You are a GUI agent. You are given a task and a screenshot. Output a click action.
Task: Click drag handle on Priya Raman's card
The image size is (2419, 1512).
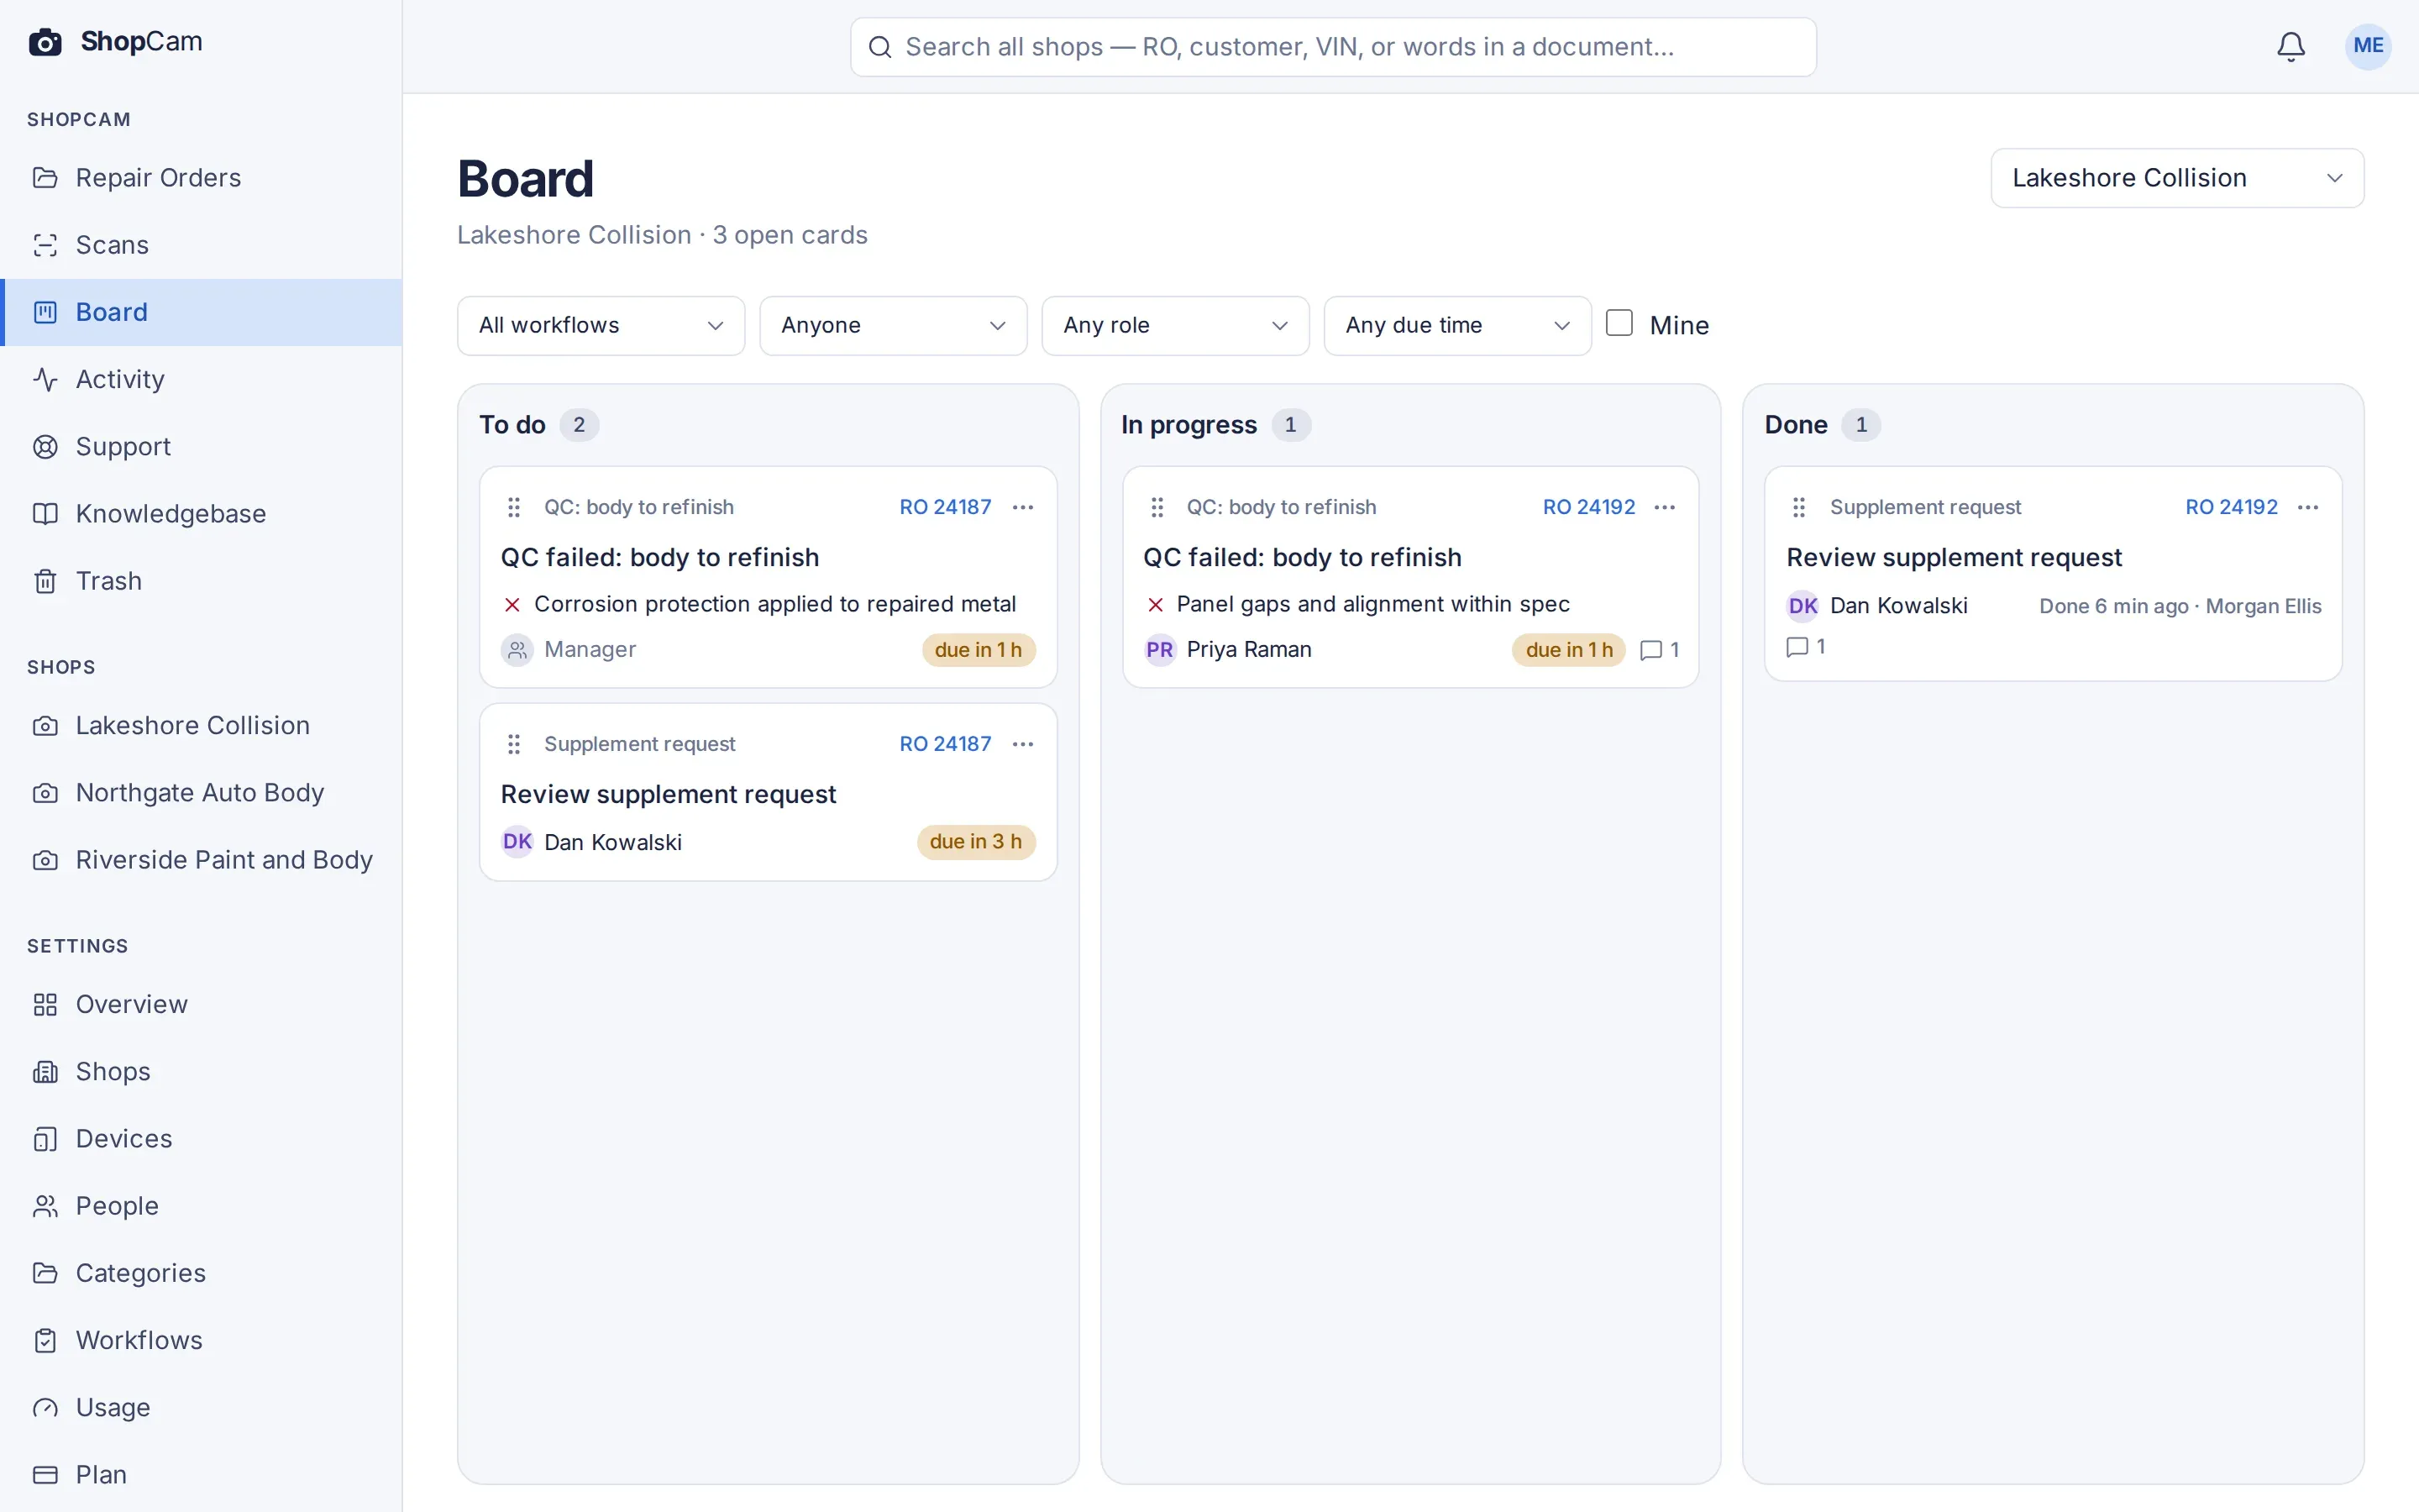click(x=1157, y=507)
